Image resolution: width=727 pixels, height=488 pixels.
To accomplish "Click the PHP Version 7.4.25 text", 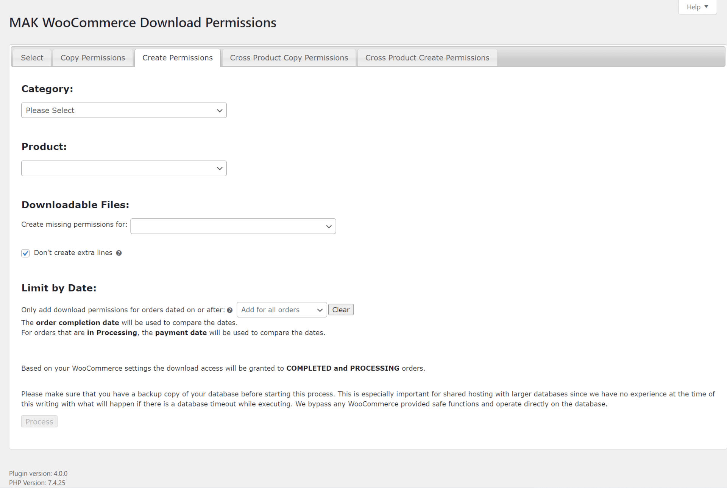I will click(37, 483).
